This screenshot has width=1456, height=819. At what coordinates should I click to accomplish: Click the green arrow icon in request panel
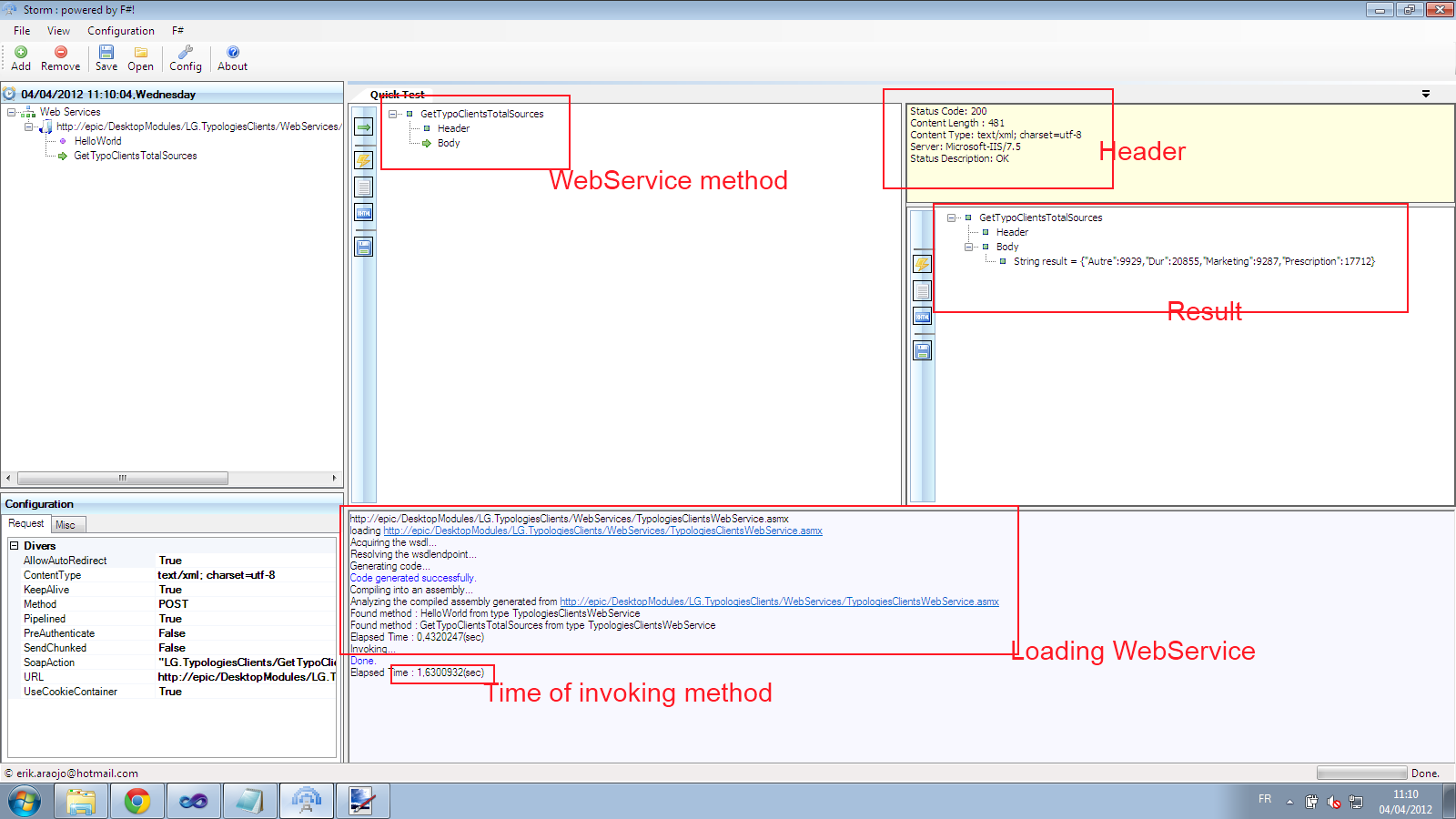coord(364,126)
